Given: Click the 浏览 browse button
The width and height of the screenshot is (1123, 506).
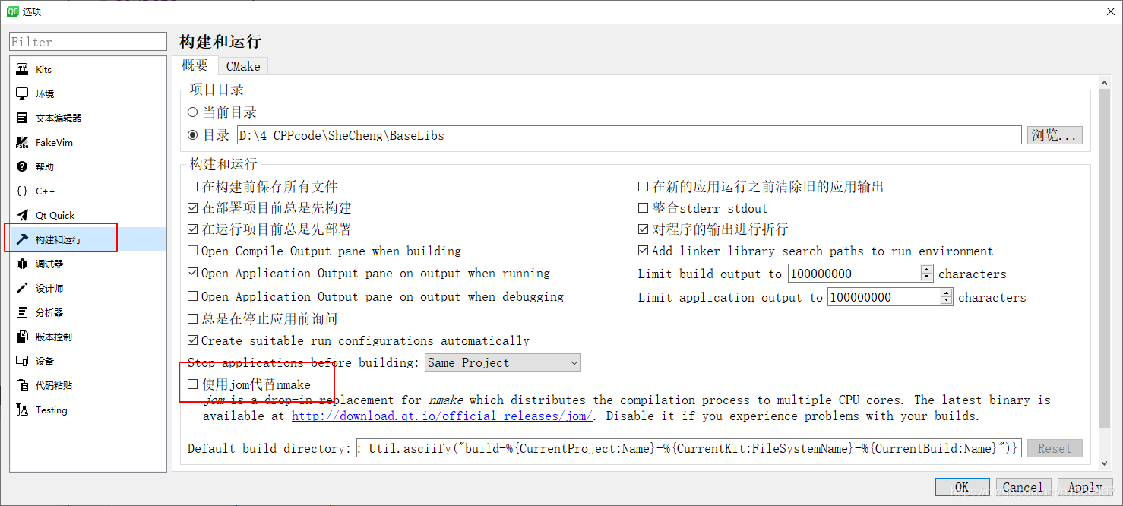Looking at the screenshot, I should click(x=1055, y=134).
